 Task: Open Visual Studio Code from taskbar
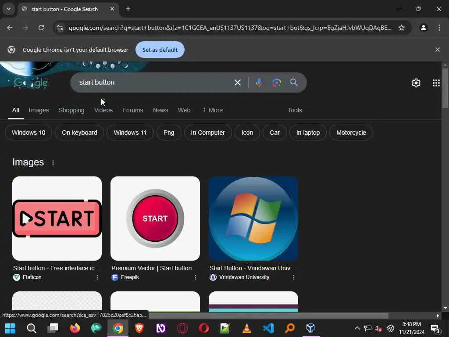tap(268, 328)
